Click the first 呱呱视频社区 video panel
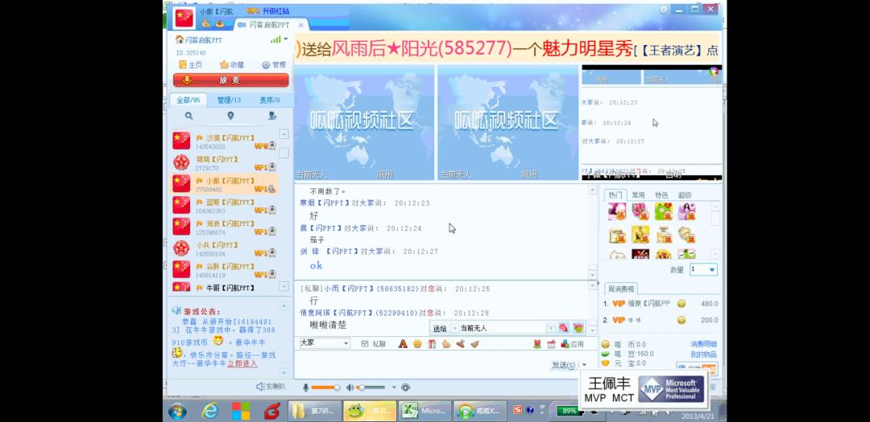The height and width of the screenshot is (422, 870). (x=364, y=122)
